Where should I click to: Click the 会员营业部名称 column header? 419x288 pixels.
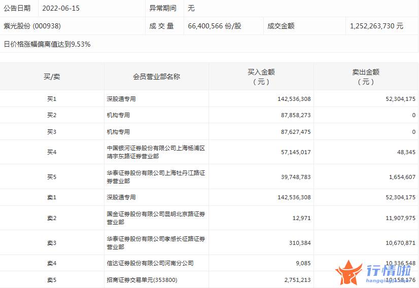point(156,77)
